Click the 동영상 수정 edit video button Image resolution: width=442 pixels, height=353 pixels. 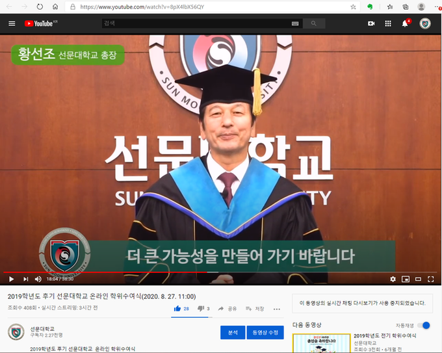pos(265,332)
